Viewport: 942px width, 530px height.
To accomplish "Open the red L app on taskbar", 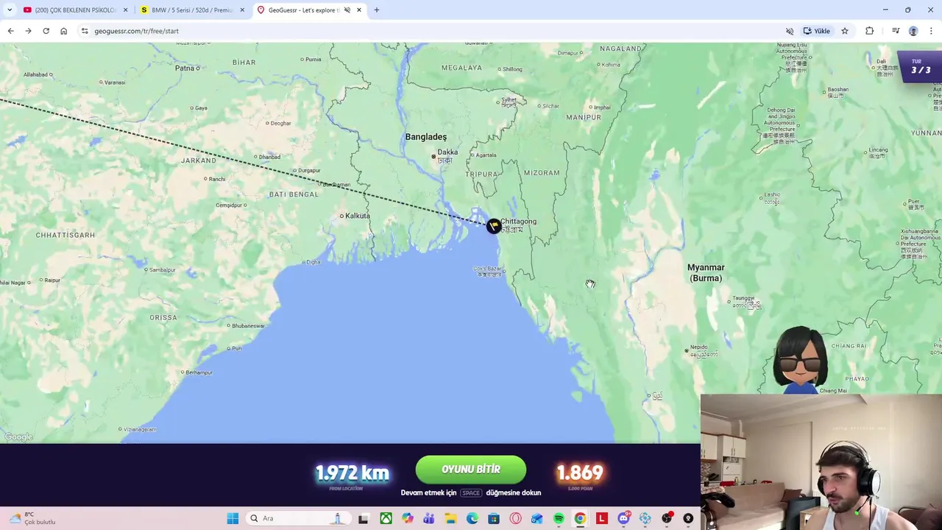I will tap(602, 518).
